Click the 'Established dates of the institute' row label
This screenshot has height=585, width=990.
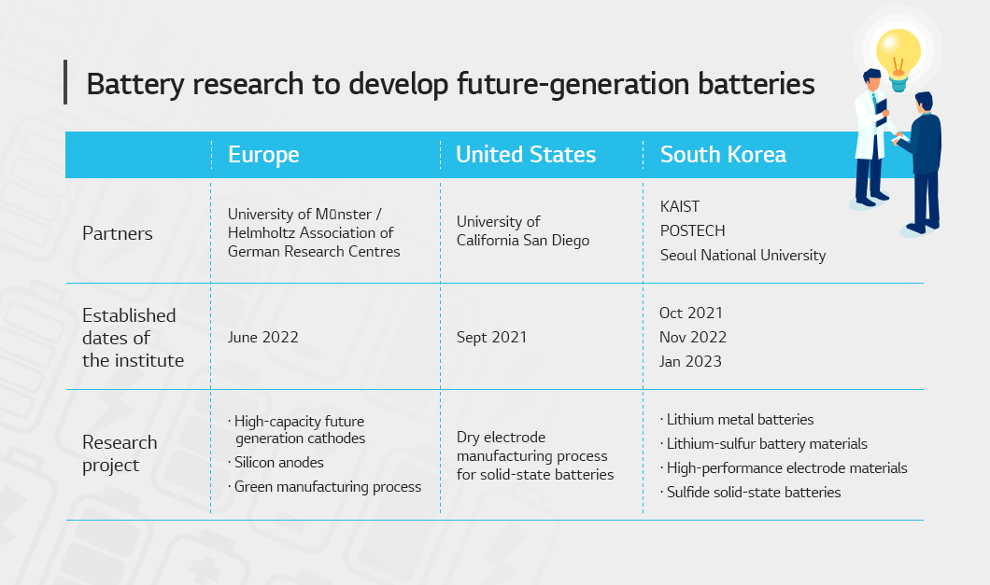133,338
